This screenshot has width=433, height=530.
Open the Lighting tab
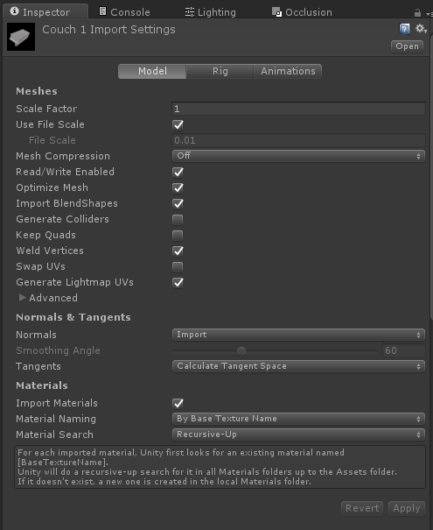pos(211,12)
